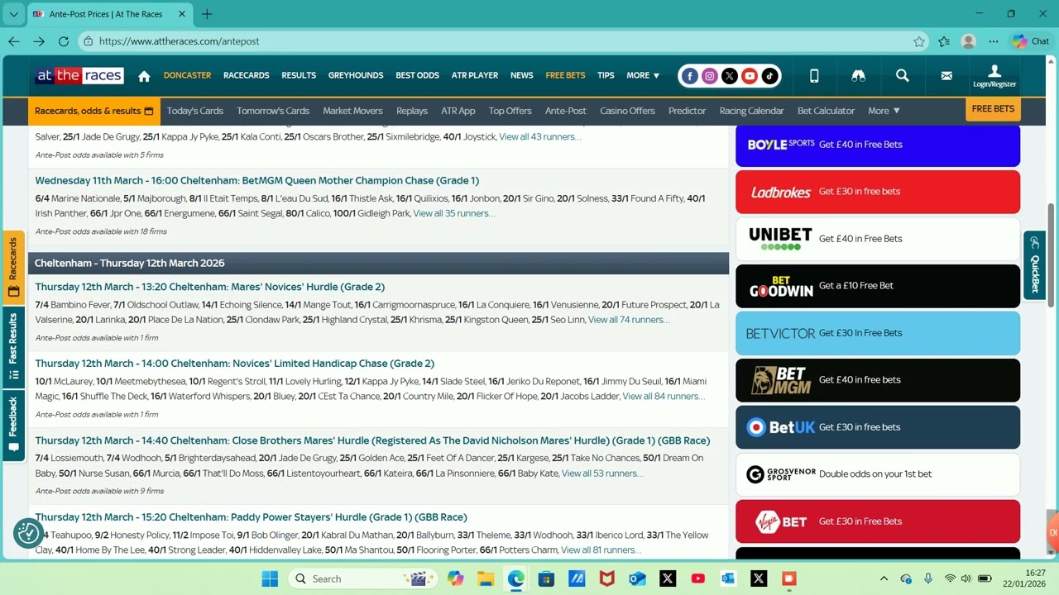The width and height of the screenshot is (1059, 595).
Task: Bookmark this page with star icon
Action: pos(919,41)
